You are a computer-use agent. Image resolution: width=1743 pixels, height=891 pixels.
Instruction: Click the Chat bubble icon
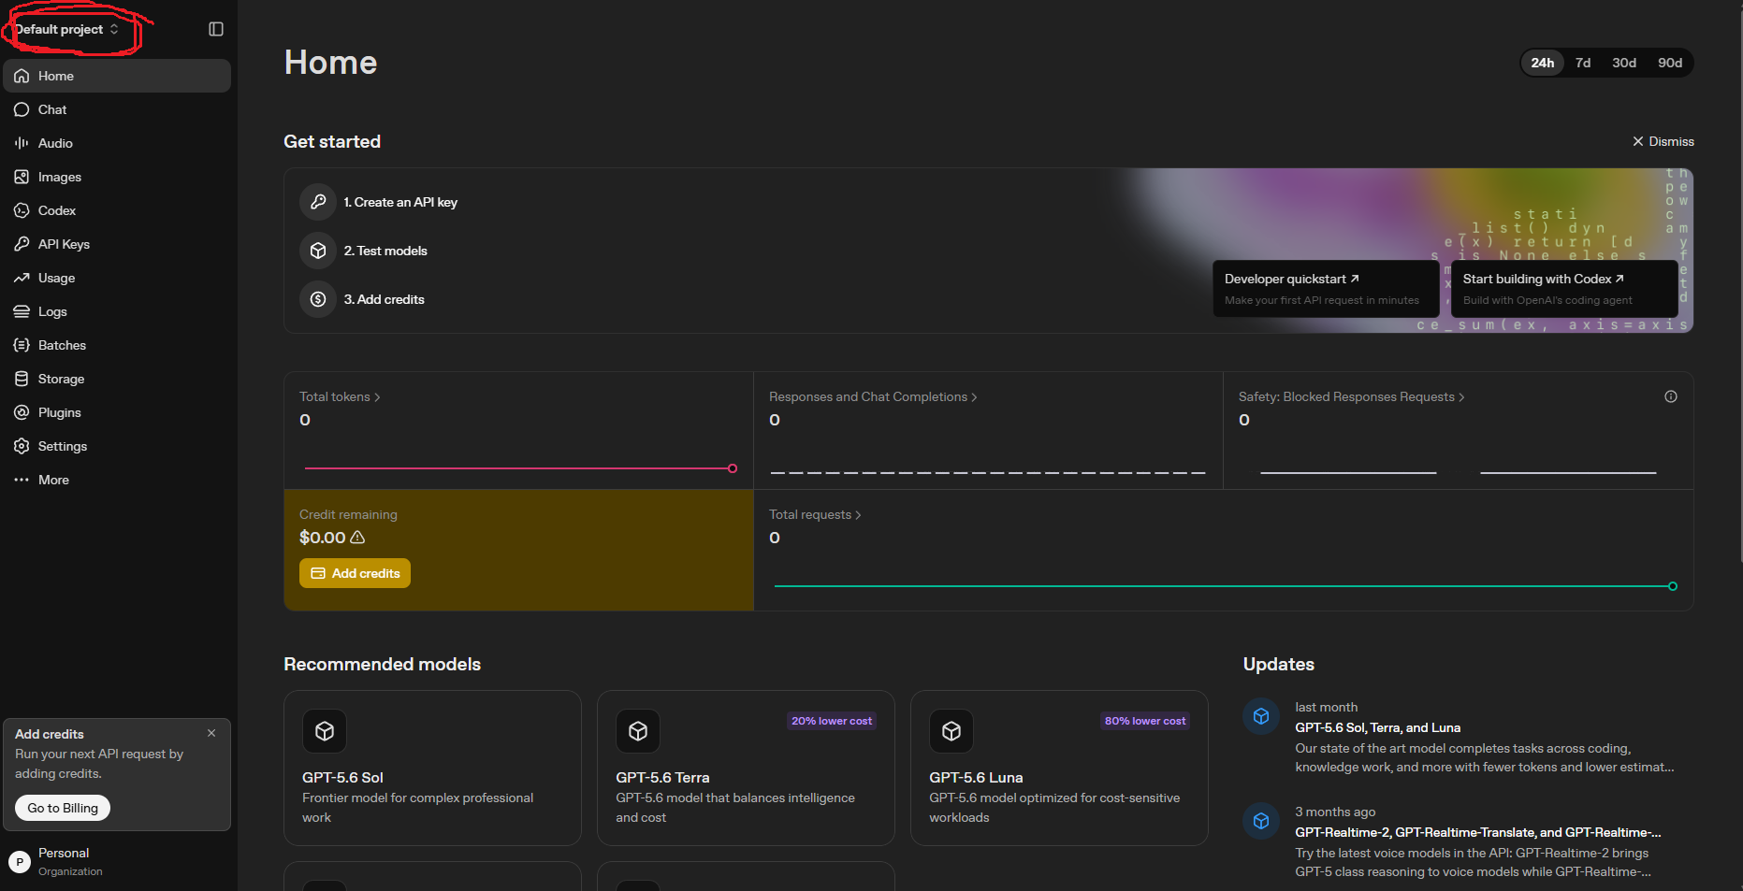tap(22, 109)
